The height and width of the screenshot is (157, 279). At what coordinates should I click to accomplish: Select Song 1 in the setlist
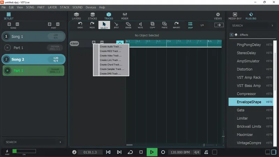click(33, 37)
